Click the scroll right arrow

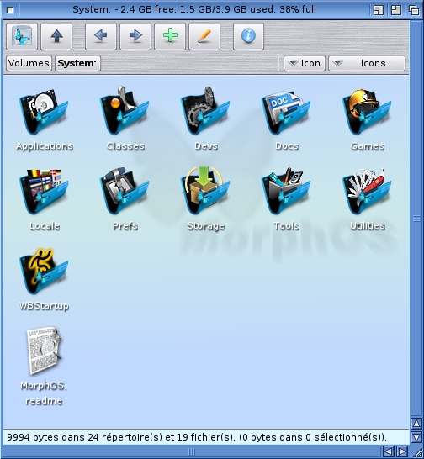pyautogui.click(x=402, y=451)
